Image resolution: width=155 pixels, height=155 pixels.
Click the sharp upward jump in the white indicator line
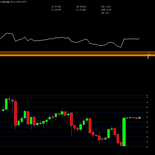point(122,43)
